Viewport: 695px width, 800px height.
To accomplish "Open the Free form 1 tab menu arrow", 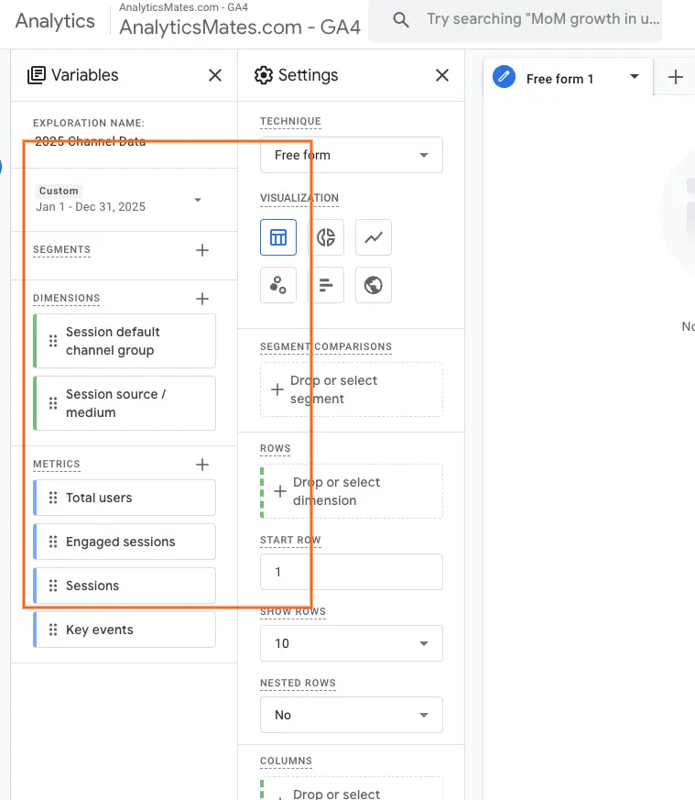I will 635,77.
